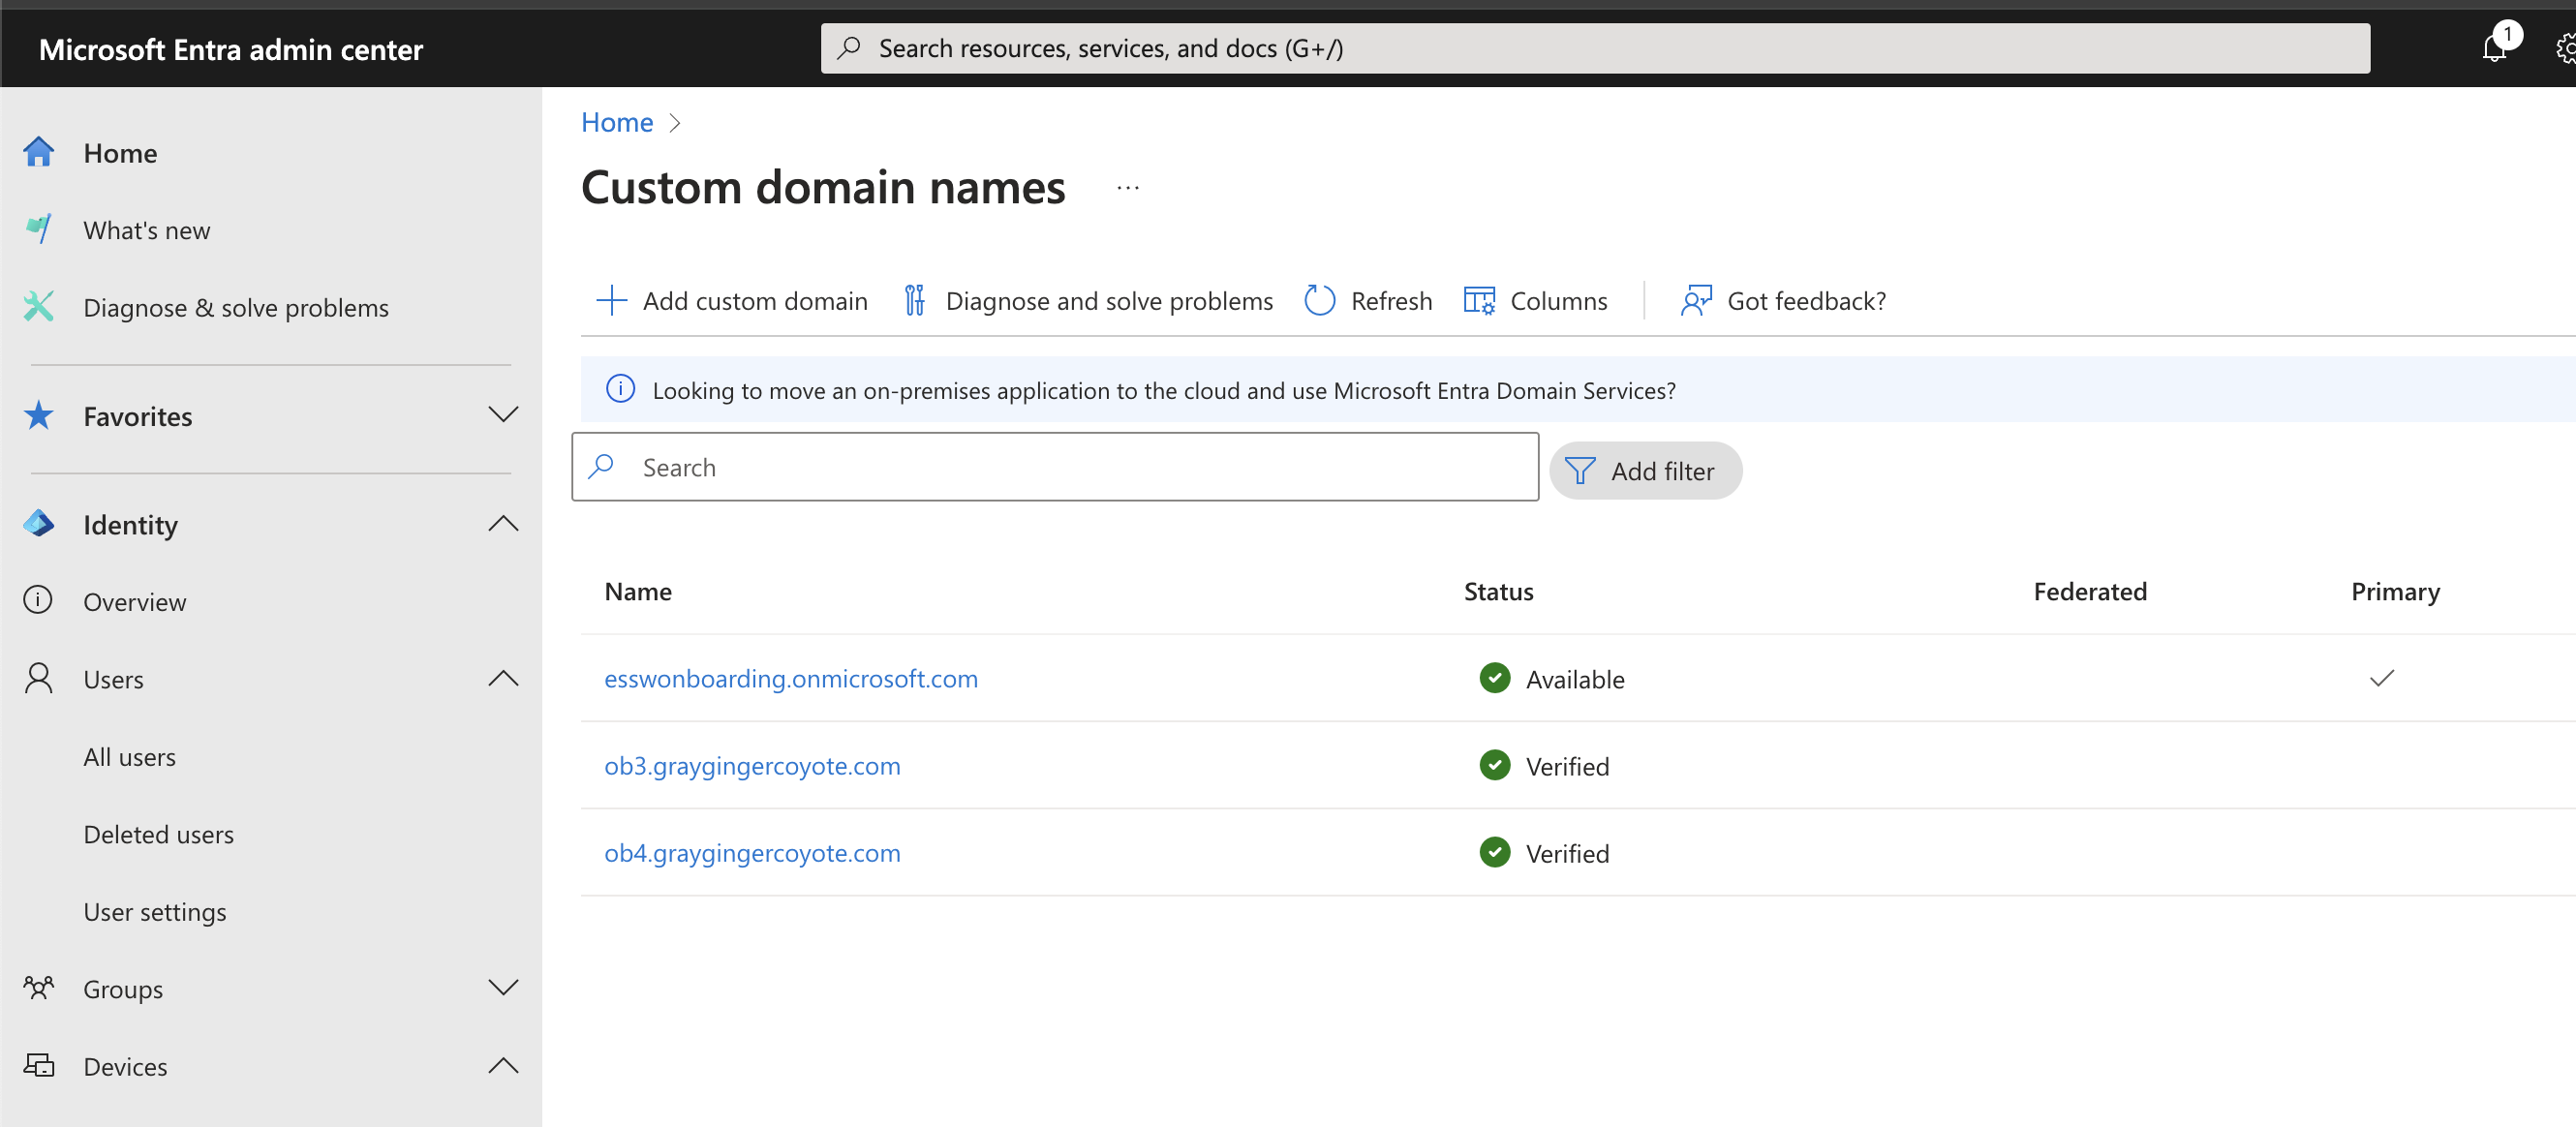
Task: Open Home in the sidebar
Action: coord(120,153)
